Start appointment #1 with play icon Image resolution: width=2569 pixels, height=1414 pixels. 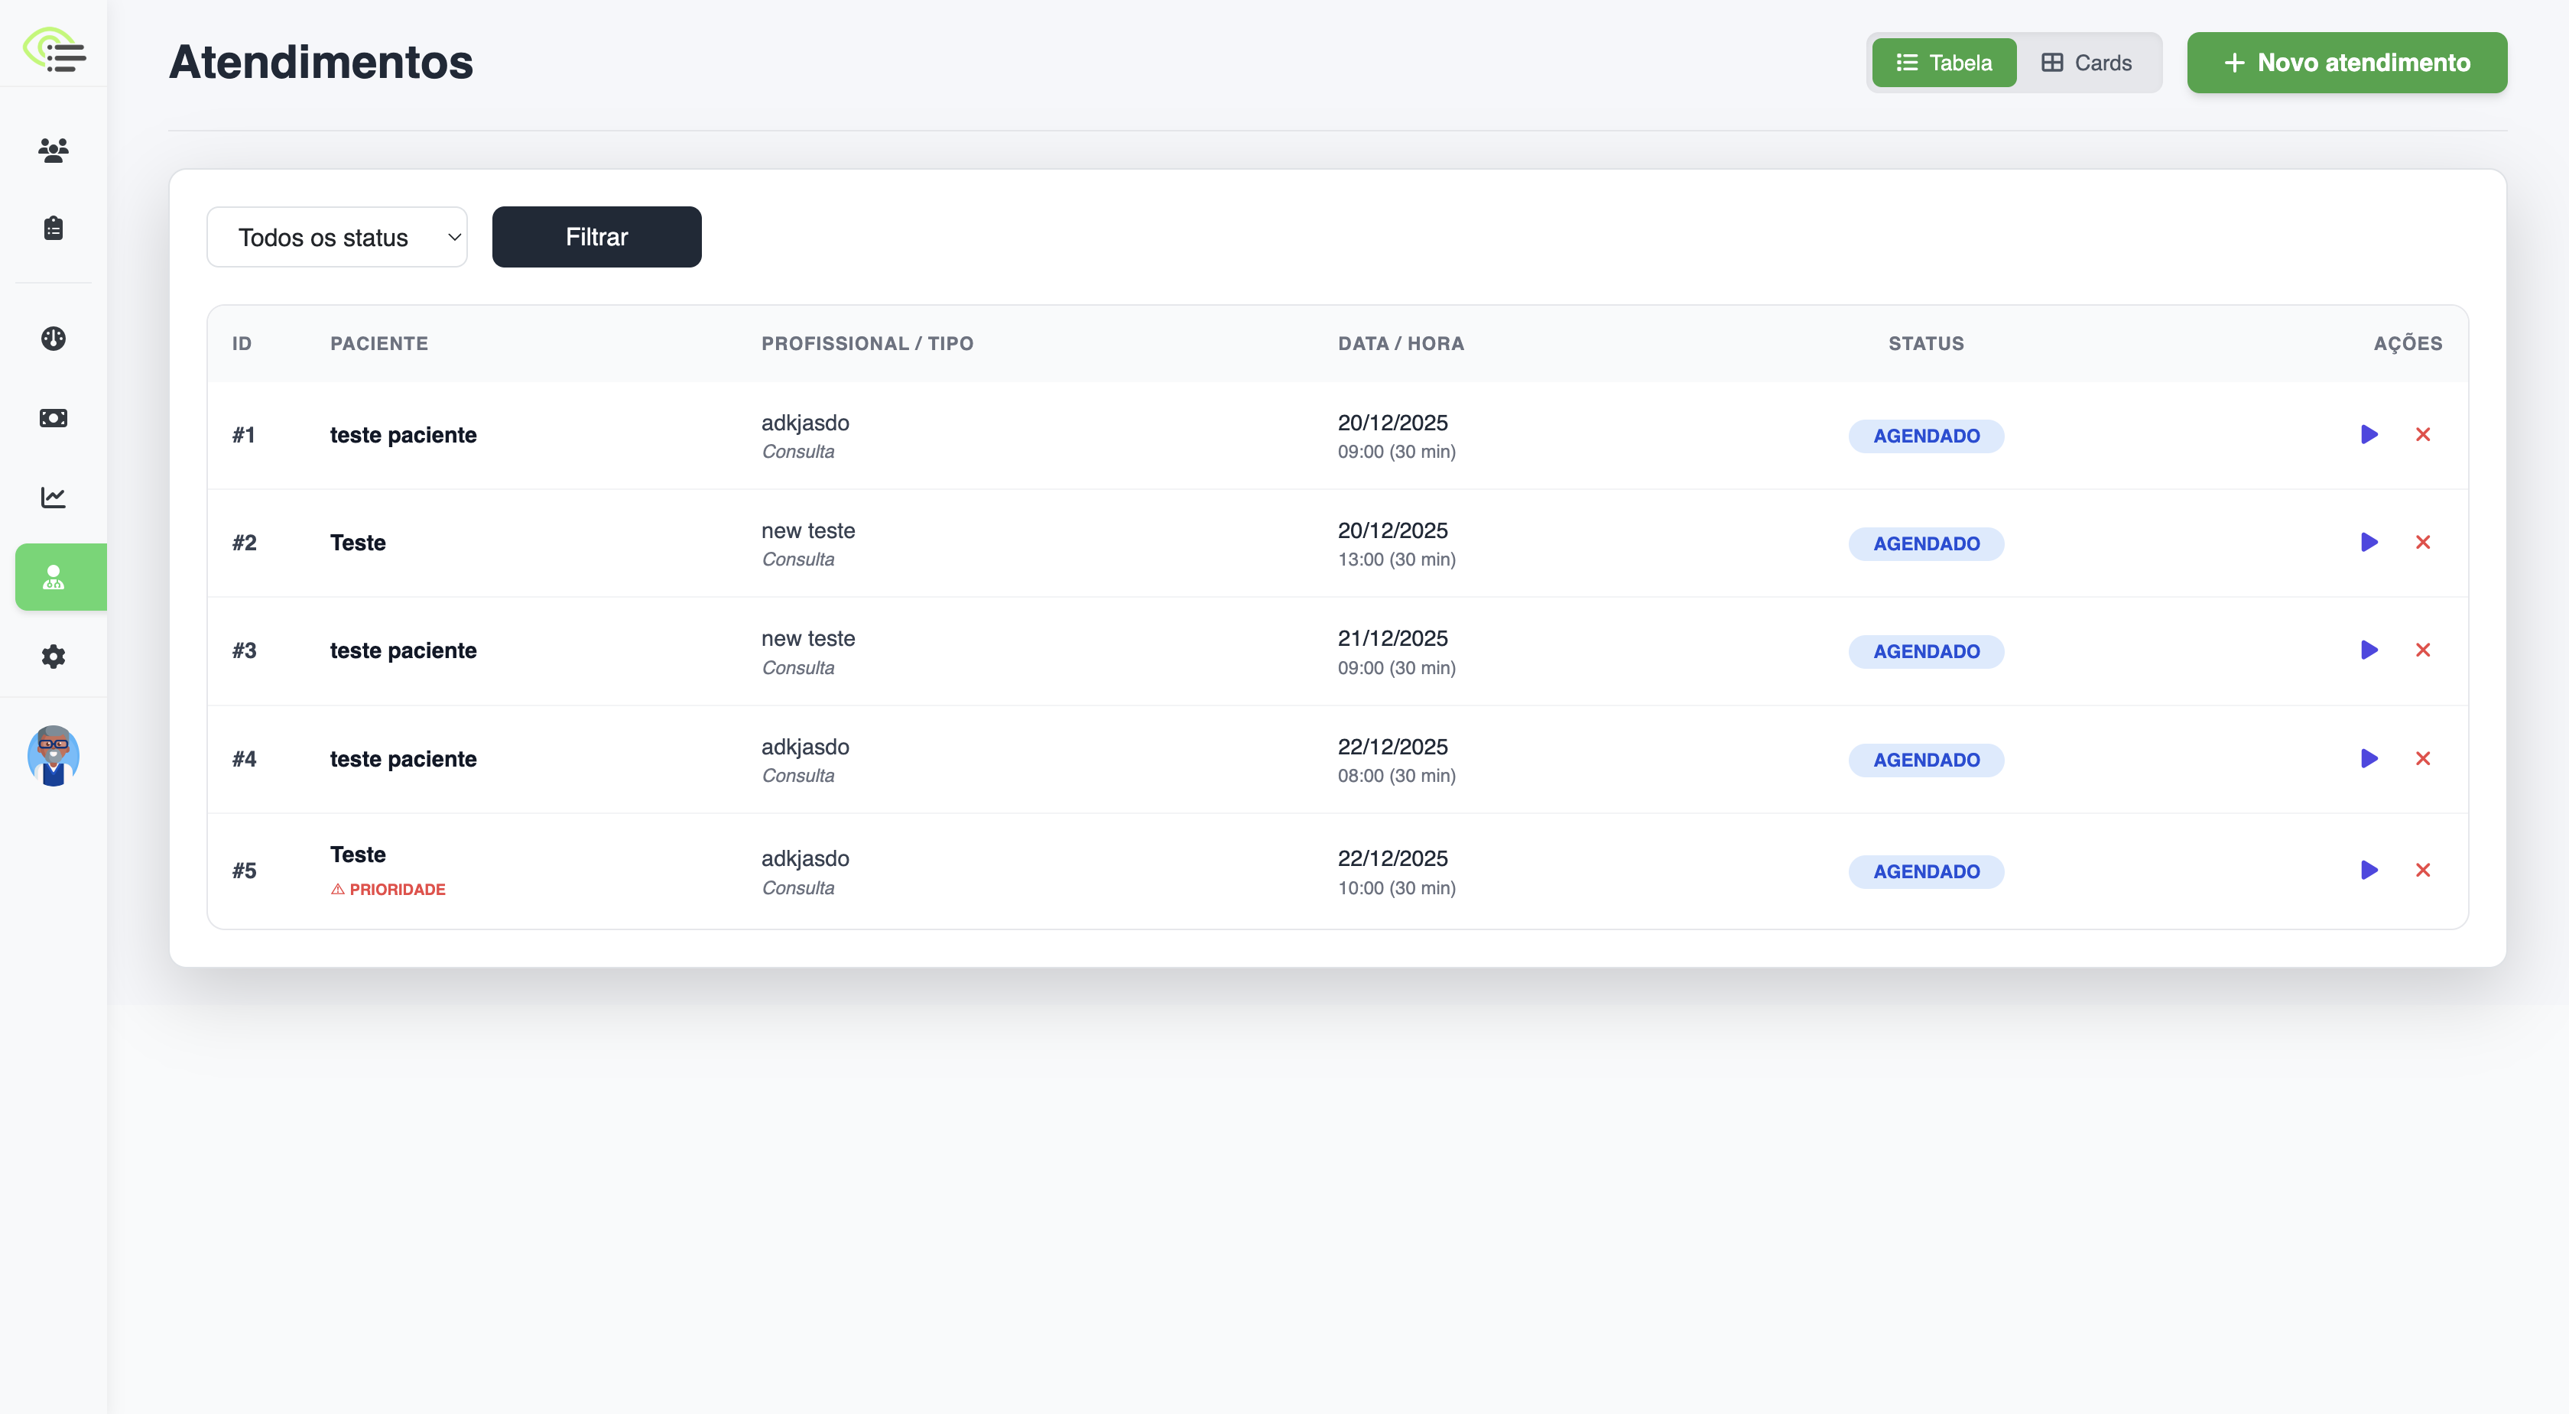coord(2369,435)
